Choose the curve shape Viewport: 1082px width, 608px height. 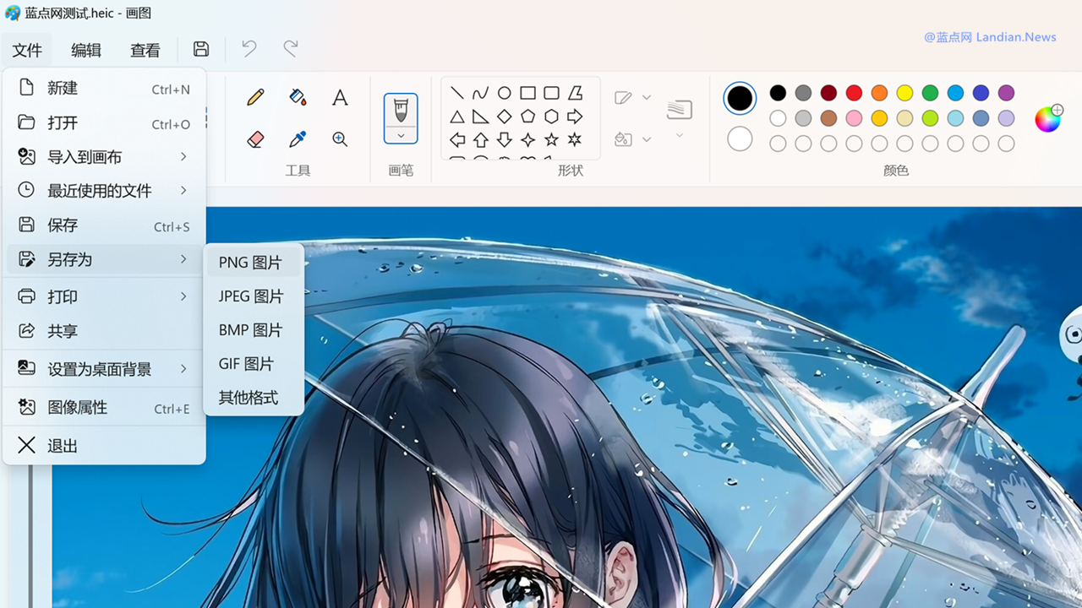[x=481, y=93]
